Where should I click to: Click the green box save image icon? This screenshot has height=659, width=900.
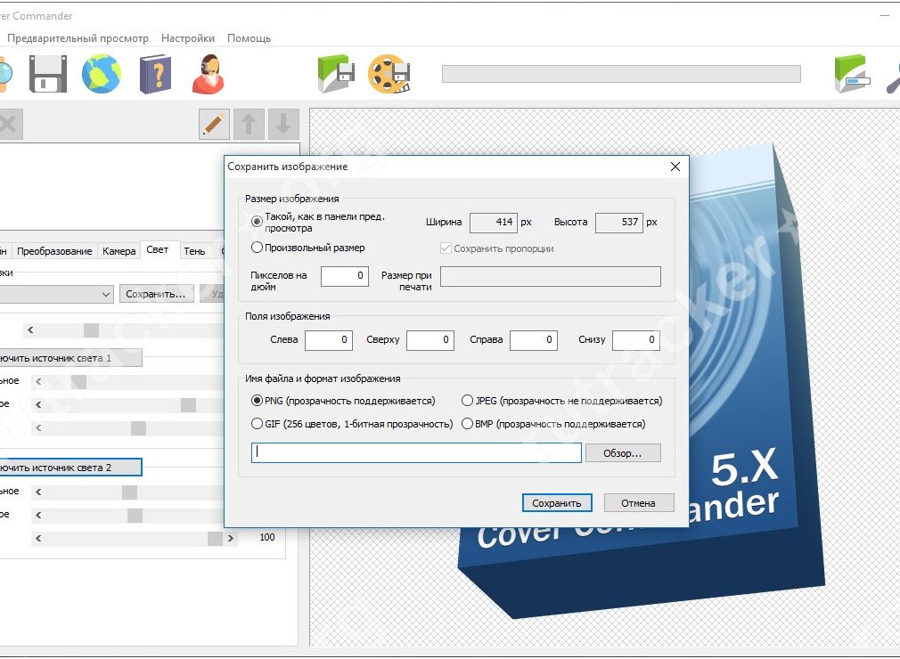point(336,74)
